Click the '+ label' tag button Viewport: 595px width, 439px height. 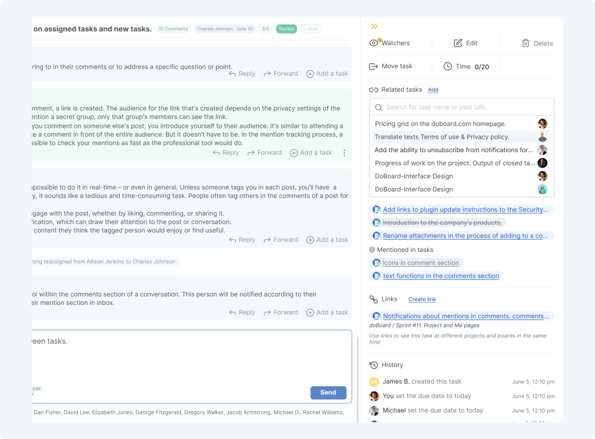(x=311, y=29)
